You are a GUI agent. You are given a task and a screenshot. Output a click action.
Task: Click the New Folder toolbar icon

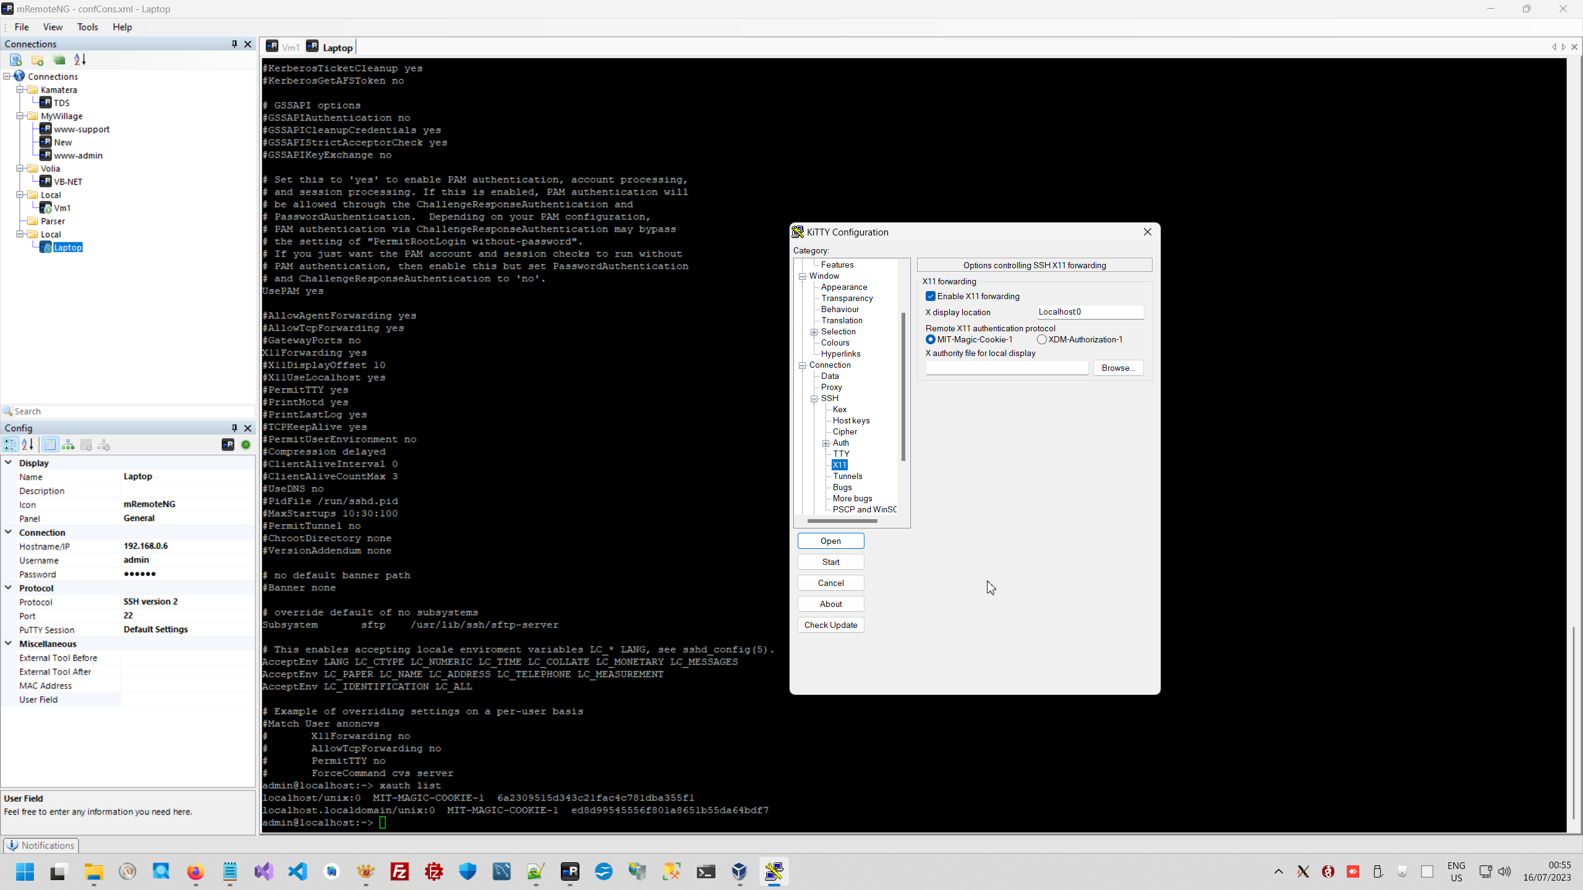(x=37, y=60)
